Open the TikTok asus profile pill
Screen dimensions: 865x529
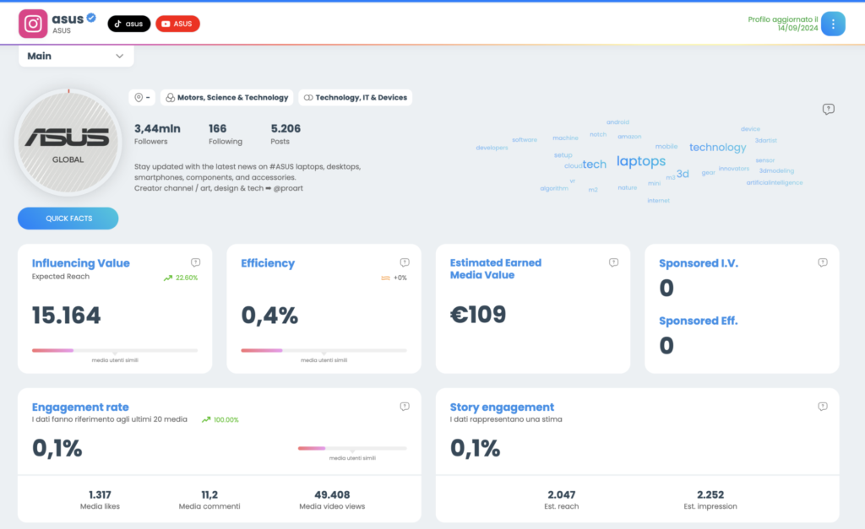128,24
